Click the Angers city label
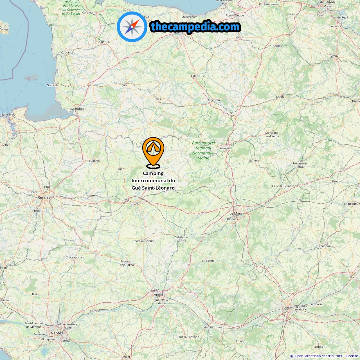 click(159, 295)
